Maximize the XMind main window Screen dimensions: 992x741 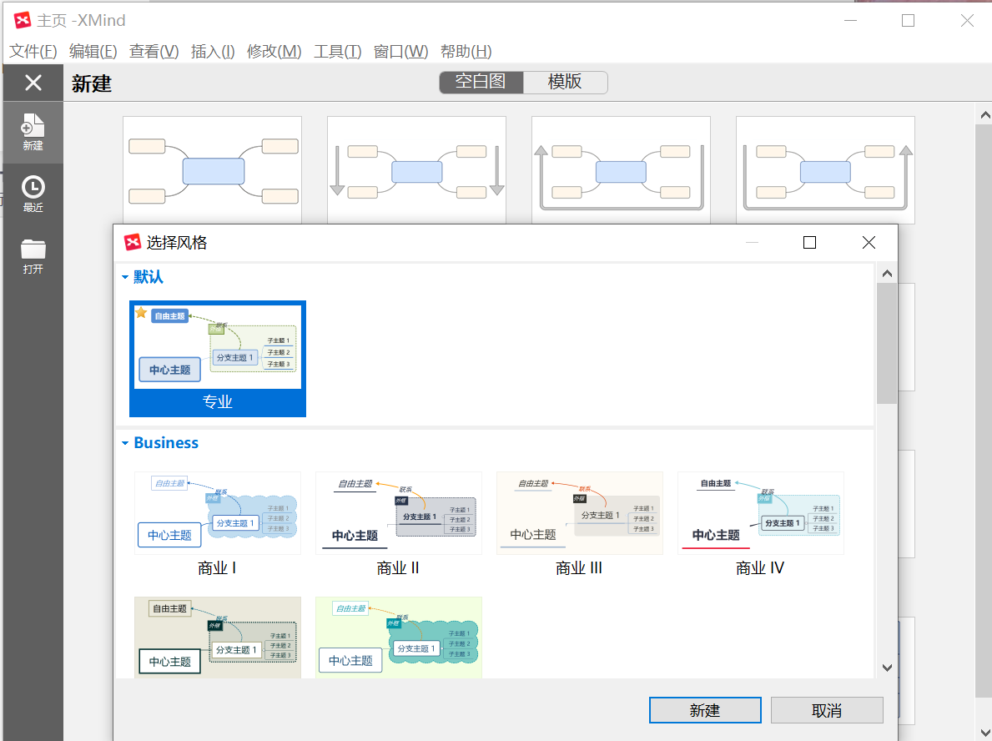pos(908,21)
